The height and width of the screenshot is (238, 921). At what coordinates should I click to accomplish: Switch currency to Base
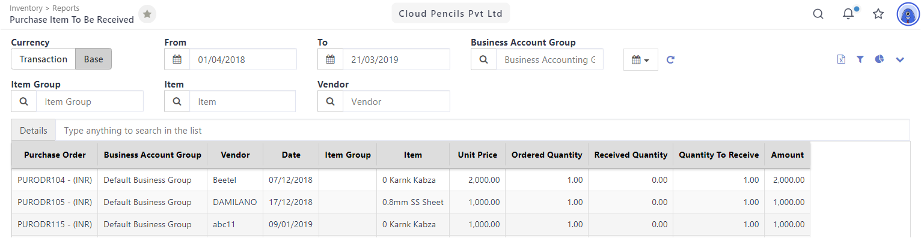[93, 59]
